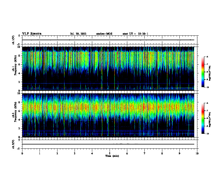This screenshot has width=222, height=172.
Task: Click the "ch.1(V)" waveform axis label
Action: point(13,40)
